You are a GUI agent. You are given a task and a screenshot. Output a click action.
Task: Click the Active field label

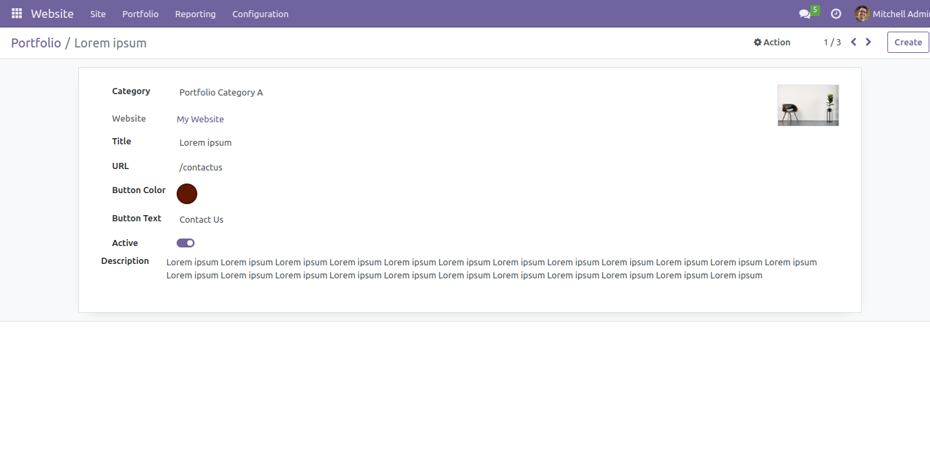tap(125, 243)
